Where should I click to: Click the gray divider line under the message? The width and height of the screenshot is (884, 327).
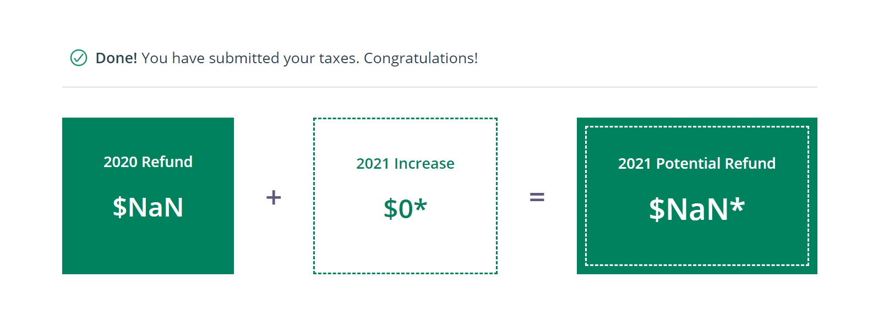(439, 87)
